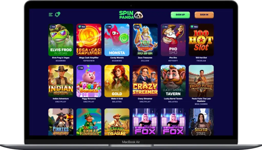The width and height of the screenshot is (262, 150).
Task: Open the Pirates Adventures game thumbnail
Action: pyautogui.click(x=61, y=122)
